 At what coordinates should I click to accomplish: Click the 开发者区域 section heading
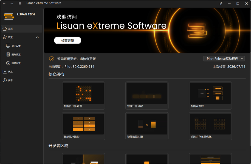click(58, 146)
